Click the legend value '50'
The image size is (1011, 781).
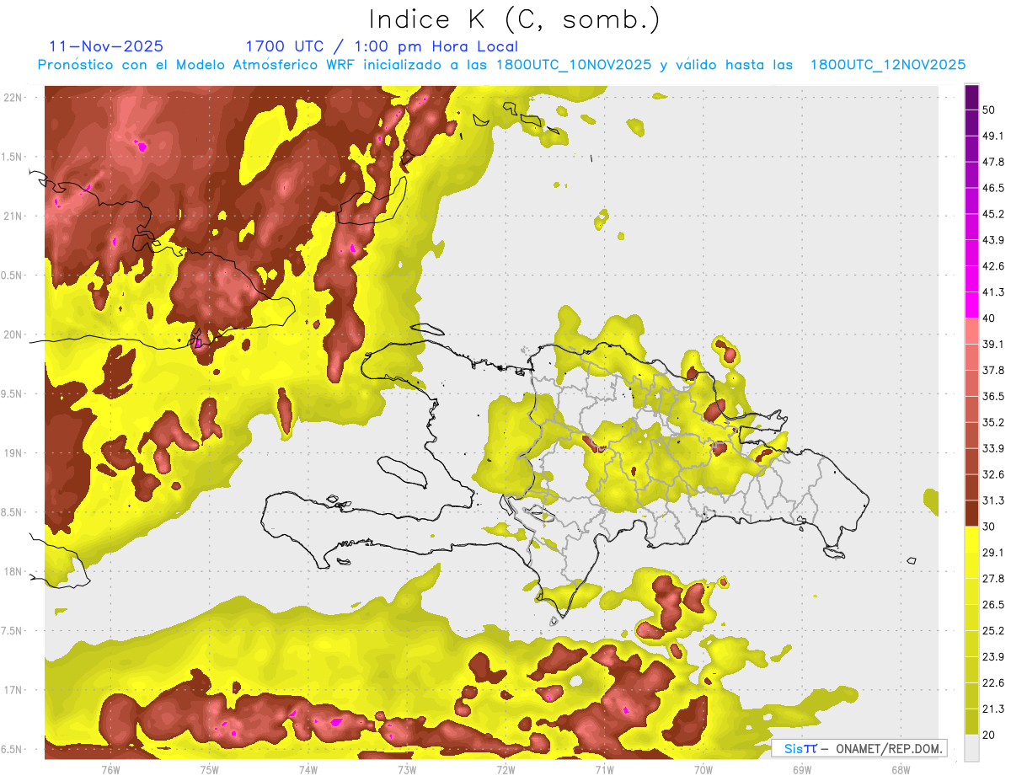tap(989, 110)
